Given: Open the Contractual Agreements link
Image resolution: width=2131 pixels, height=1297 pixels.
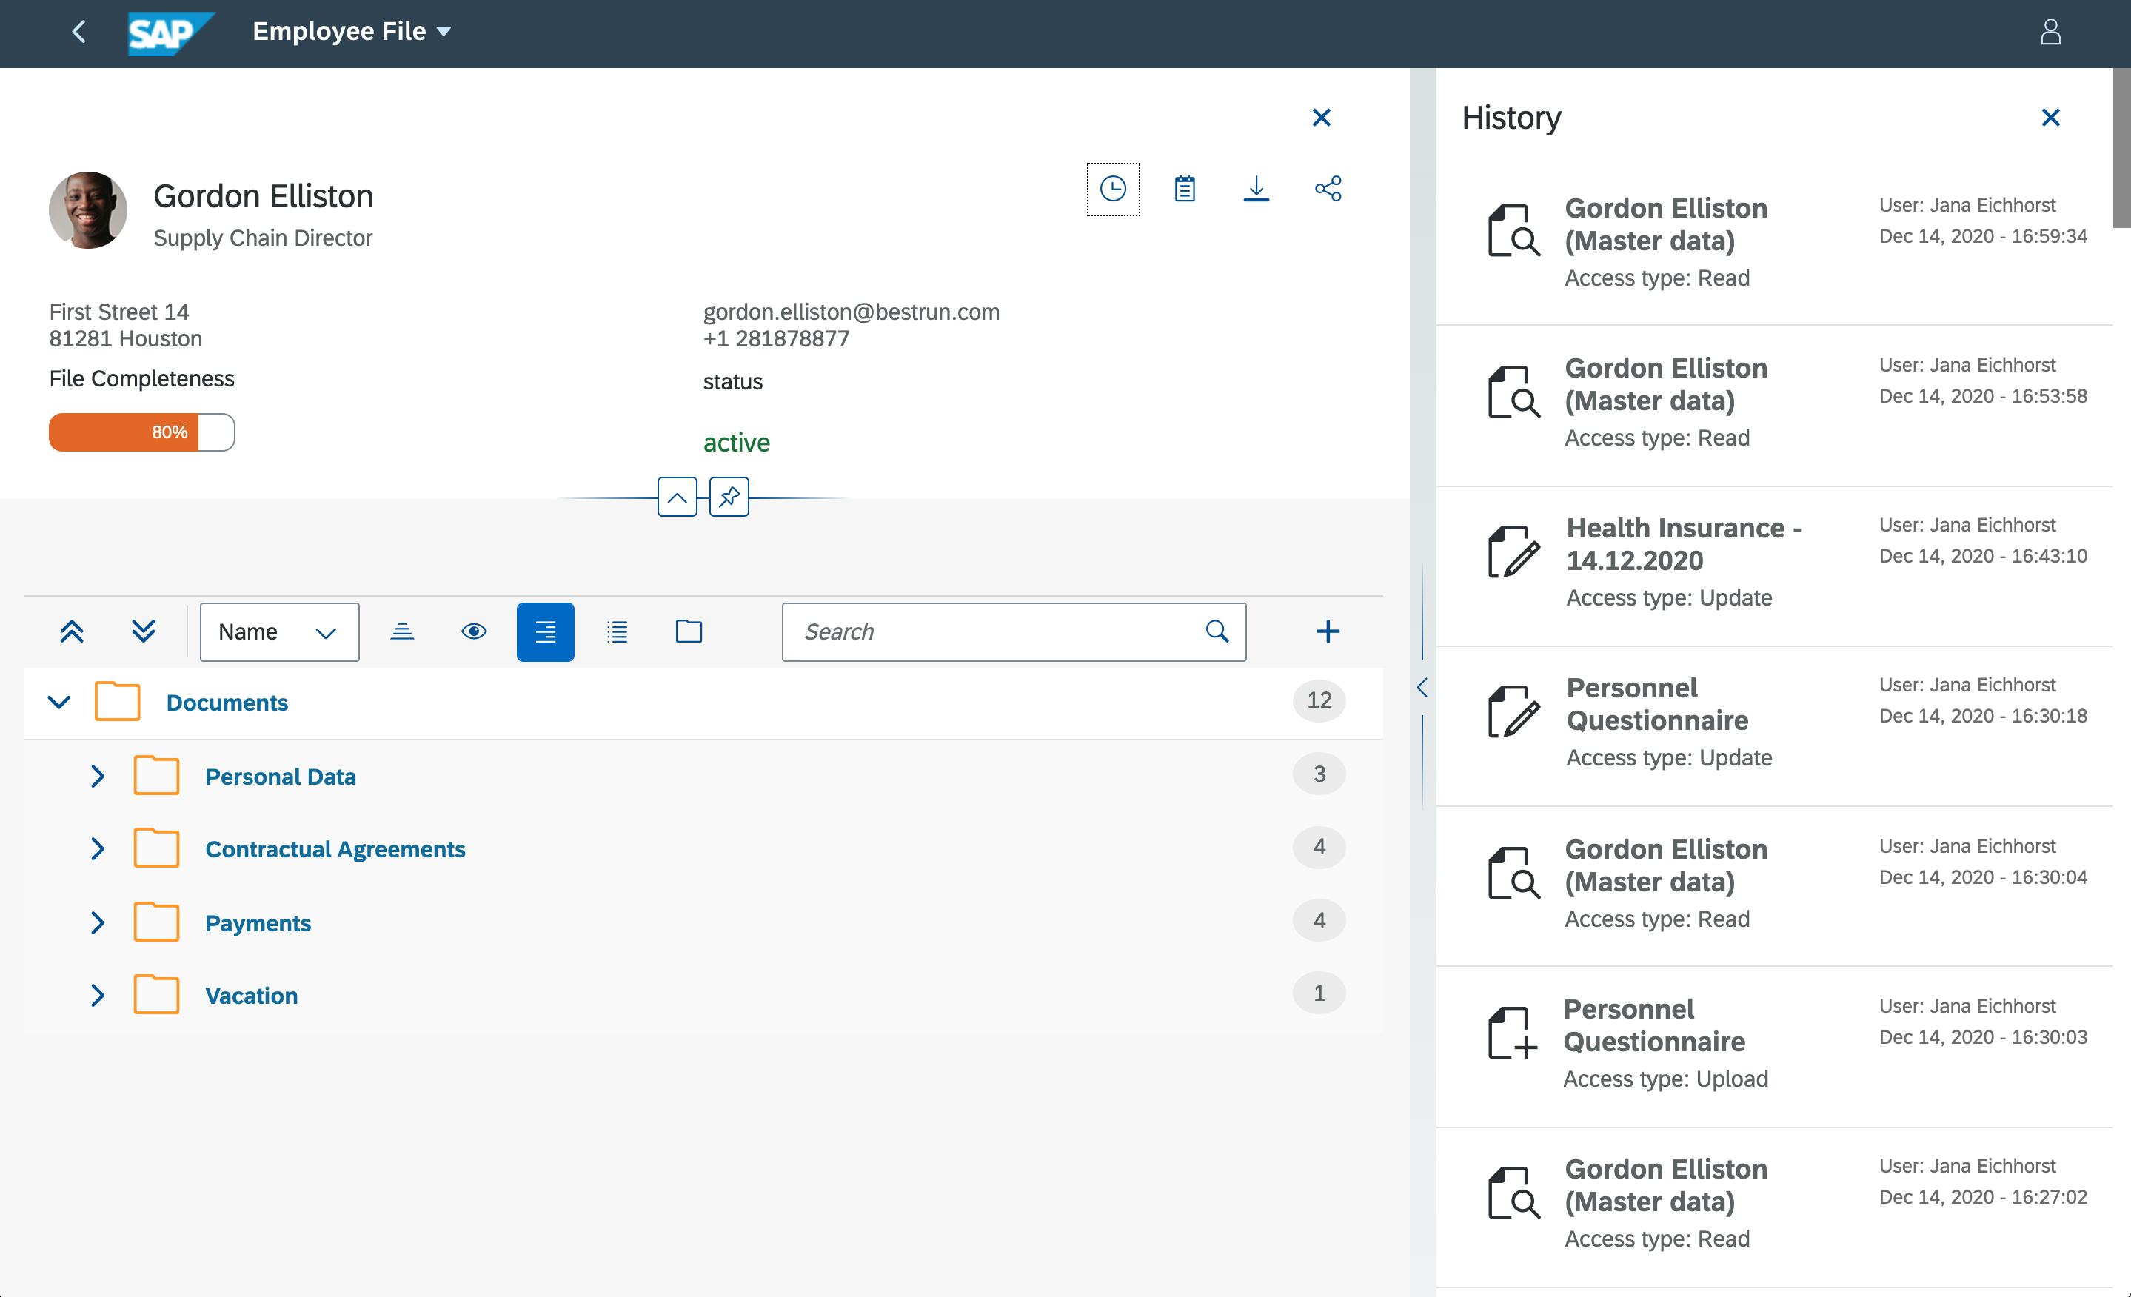Looking at the screenshot, I should click(x=335, y=849).
